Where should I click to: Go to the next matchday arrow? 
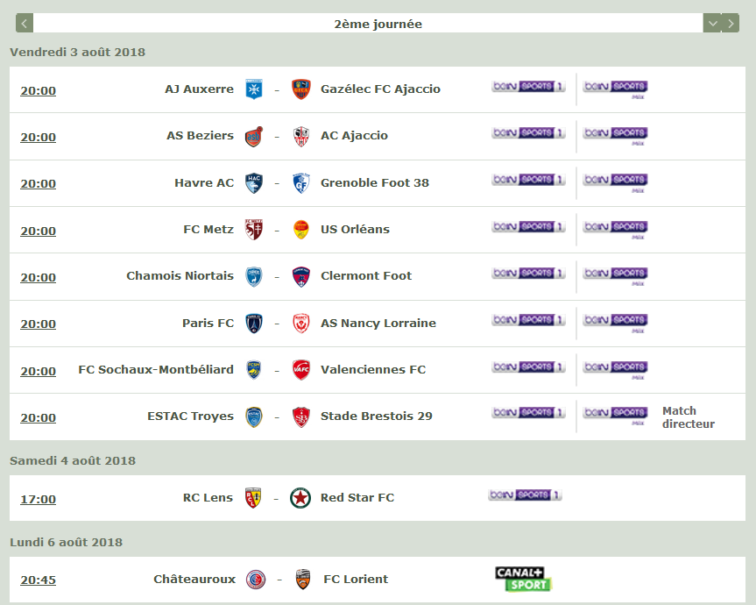(731, 24)
